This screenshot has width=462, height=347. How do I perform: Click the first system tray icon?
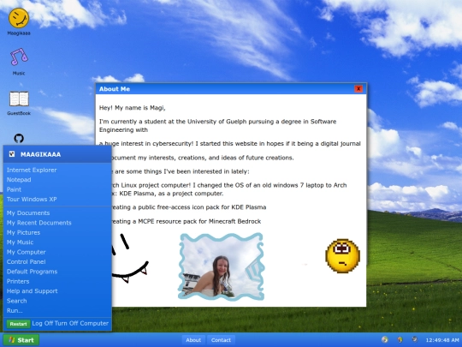[384, 339]
